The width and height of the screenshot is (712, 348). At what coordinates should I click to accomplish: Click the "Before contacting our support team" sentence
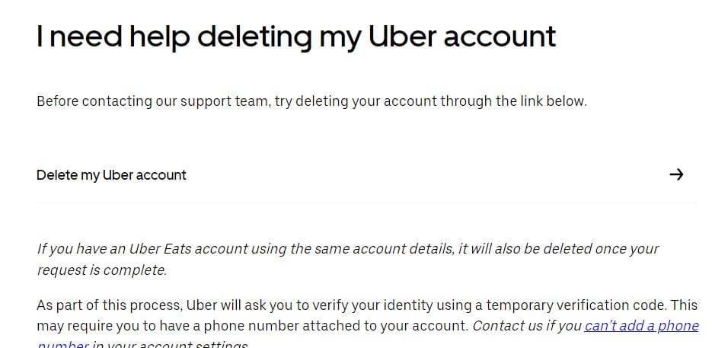click(x=311, y=101)
